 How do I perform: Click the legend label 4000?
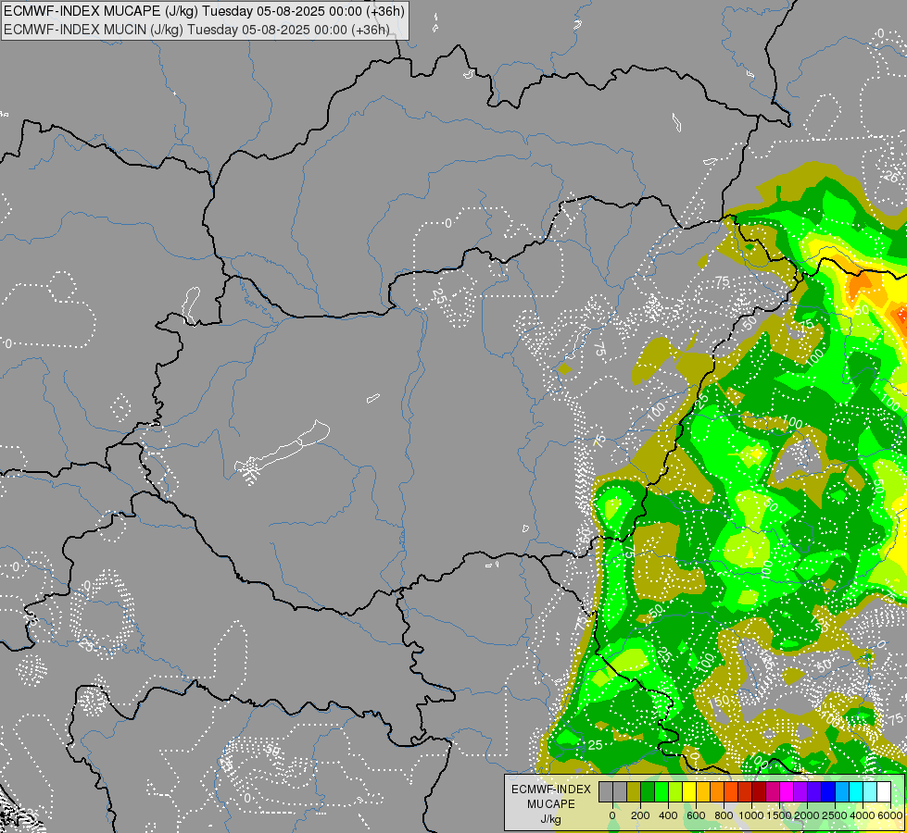pyautogui.click(x=863, y=815)
